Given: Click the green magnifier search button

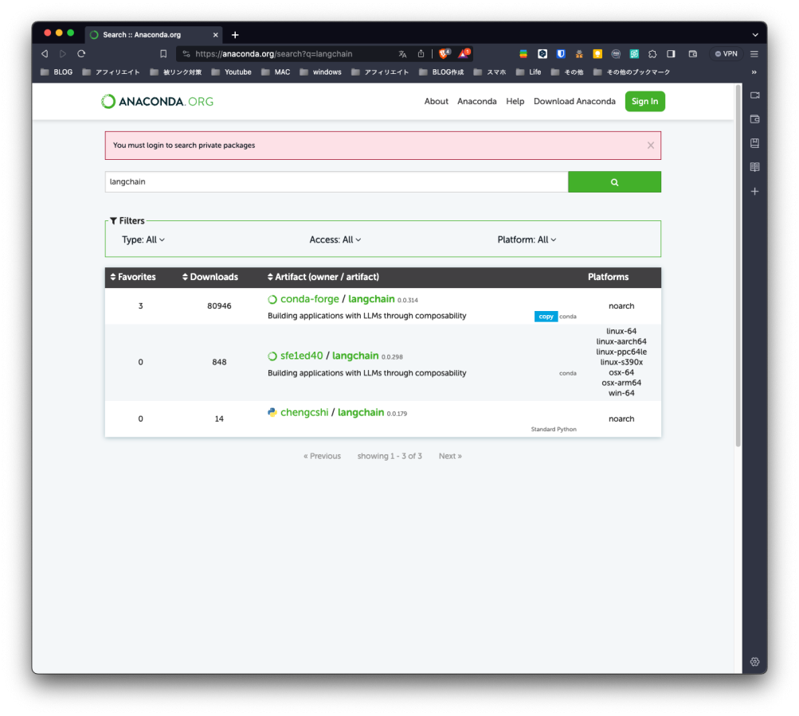Looking at the screenshot, I should pos(614,181).
